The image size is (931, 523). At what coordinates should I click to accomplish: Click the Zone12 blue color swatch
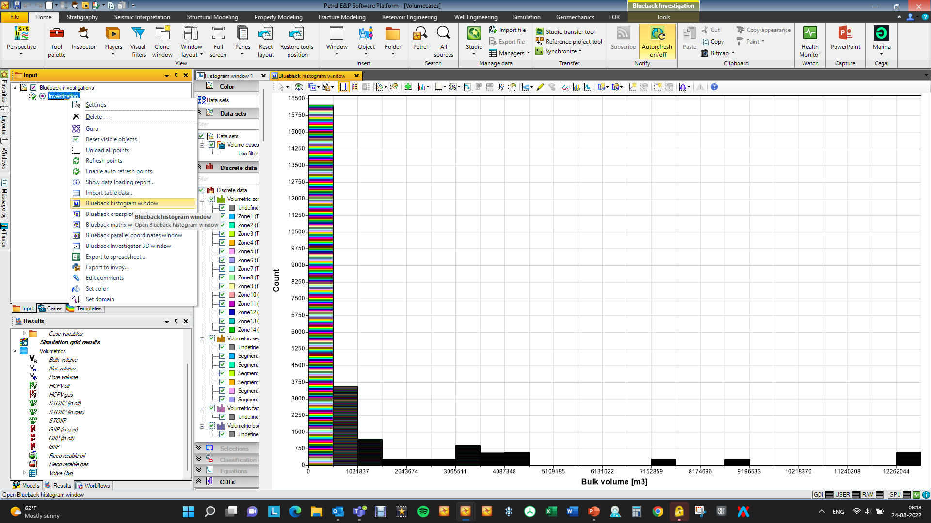232,312
